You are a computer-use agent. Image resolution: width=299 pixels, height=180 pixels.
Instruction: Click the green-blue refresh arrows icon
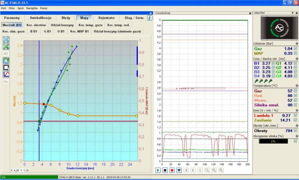point(6,61)
